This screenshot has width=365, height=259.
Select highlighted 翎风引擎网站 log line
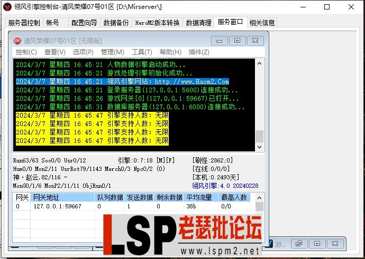click(122, 81)
